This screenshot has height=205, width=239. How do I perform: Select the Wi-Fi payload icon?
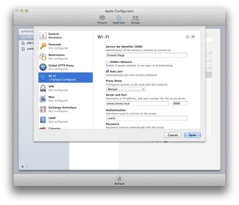point(43,78)
